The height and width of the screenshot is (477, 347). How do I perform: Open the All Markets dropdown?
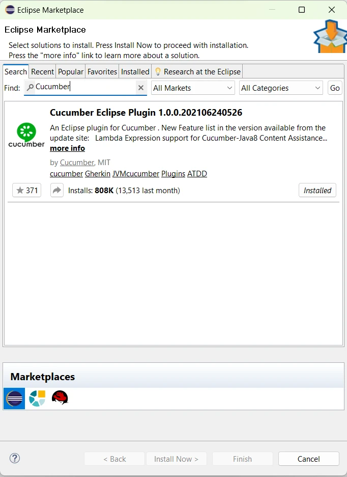tap(193, 88)
